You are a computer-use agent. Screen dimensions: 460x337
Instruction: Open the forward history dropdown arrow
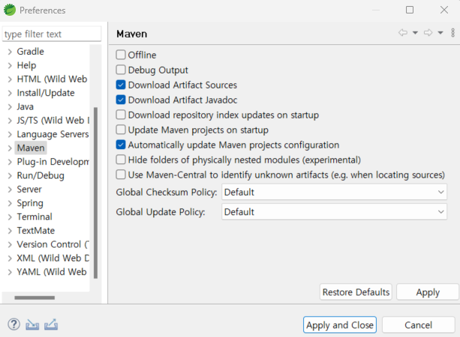tap(440, 33)
